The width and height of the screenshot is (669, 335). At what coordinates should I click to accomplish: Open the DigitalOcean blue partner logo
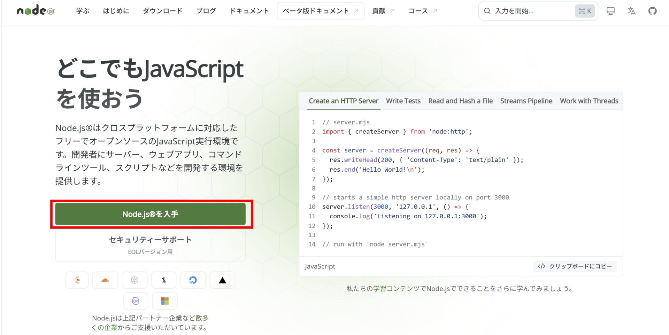(x=193, y=280)
